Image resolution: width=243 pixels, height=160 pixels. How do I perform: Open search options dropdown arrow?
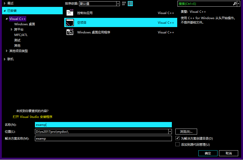tap(238, 4)
